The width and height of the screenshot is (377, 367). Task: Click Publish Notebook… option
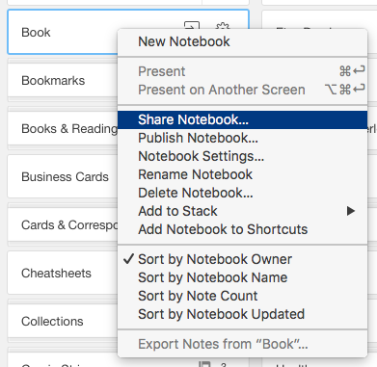(x=243, y=138)
